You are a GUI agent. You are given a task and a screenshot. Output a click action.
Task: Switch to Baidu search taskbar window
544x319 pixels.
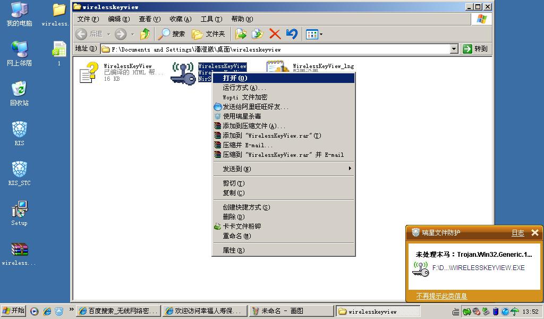(x=119, y=311)
